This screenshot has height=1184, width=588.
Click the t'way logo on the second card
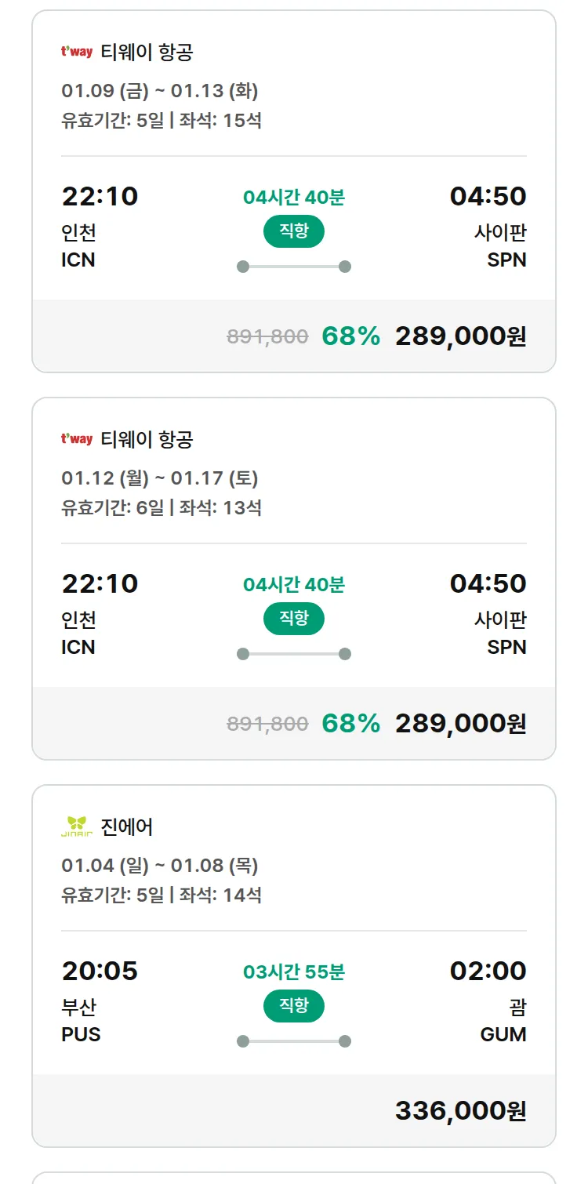(x=77, y=439)
